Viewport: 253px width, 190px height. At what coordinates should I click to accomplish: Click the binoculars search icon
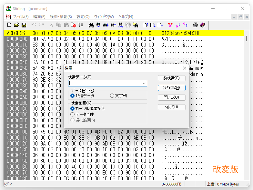(91, 25)
